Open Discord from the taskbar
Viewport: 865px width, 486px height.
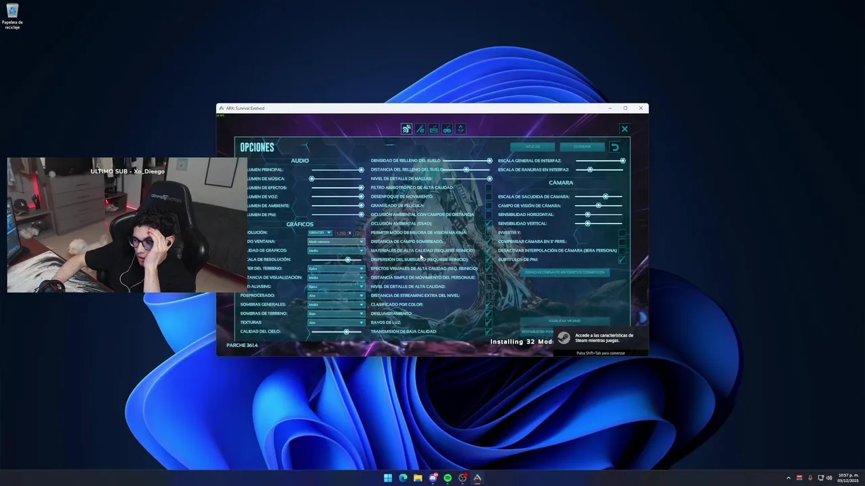tap(432, 478)
